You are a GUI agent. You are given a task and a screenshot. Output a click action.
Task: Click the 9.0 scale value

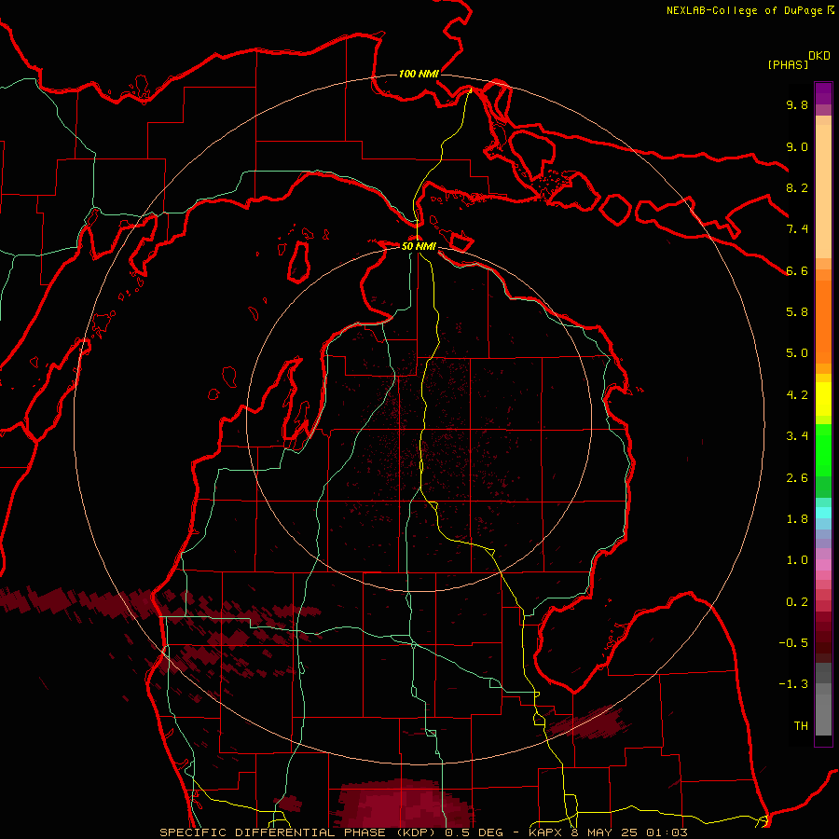point(797,146)
